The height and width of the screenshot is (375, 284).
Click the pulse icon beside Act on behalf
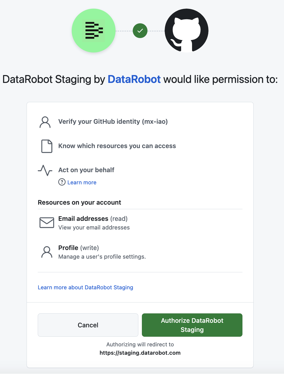coord(45,170)
